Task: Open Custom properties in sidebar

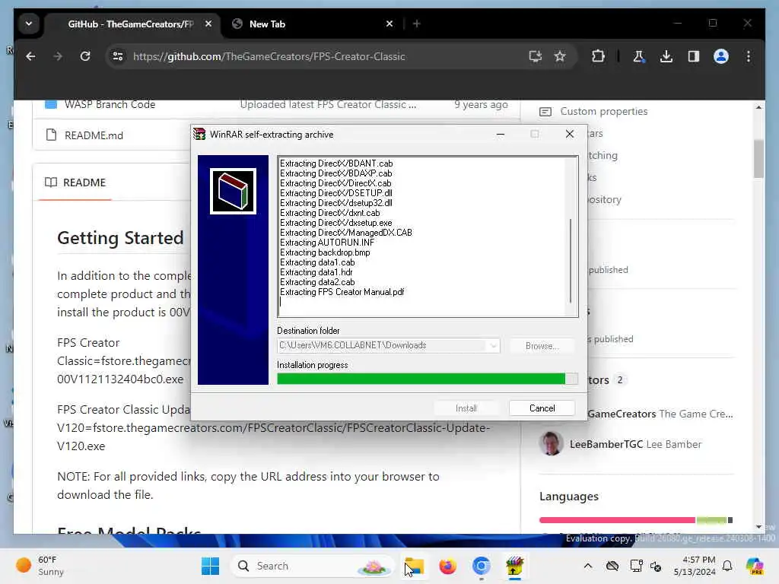Action: click(603, 111)
